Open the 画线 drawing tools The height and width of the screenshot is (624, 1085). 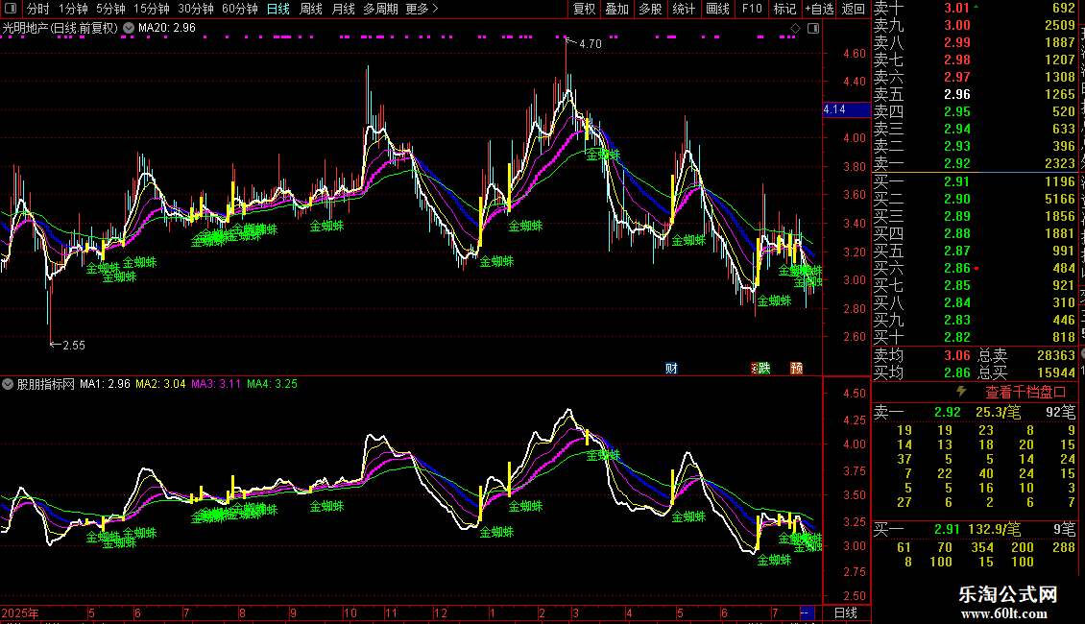(717, 9)
